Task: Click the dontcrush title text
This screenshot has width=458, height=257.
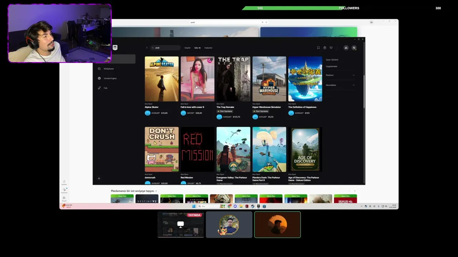Action: 150,177
